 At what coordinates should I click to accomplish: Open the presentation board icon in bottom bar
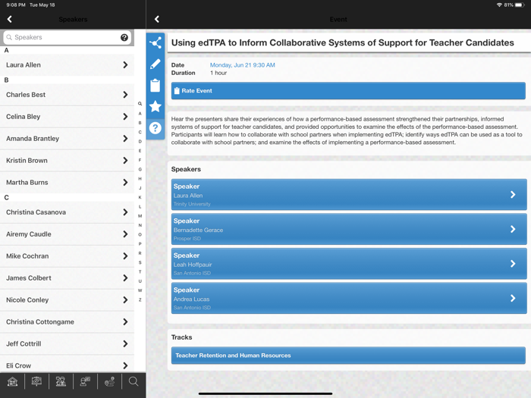coord(36,382)
